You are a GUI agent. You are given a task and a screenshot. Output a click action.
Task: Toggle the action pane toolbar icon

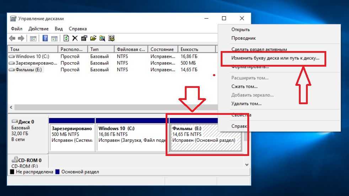54,38
